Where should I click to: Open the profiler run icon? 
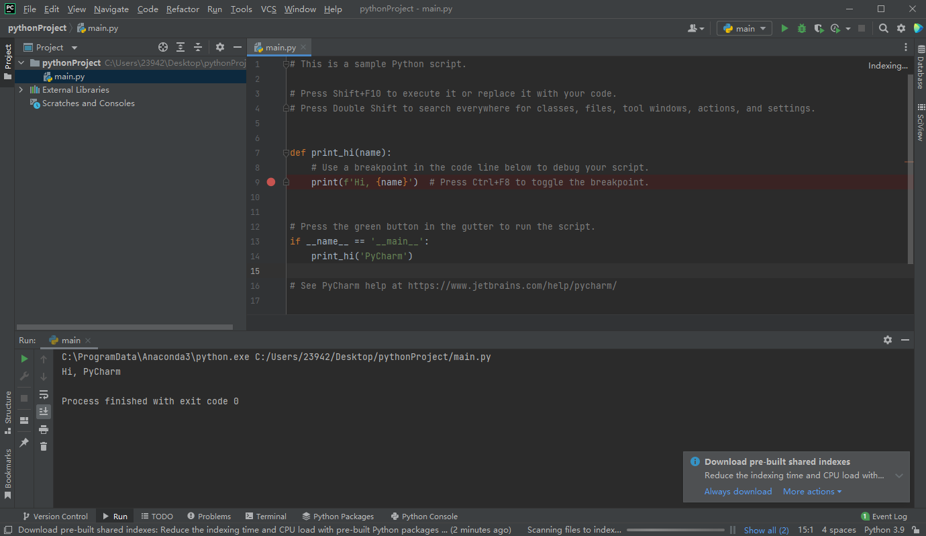pos(835,28)
